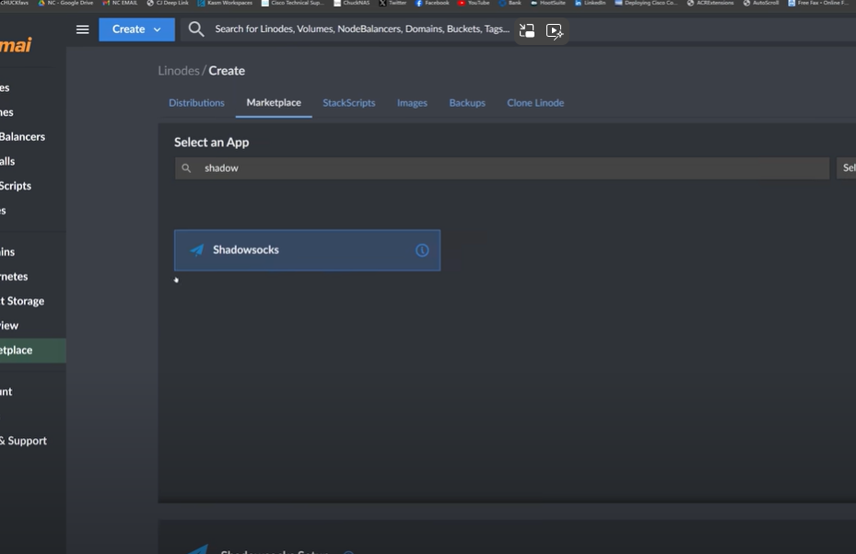
Task: Open the Create dropdown menu
Action: pos(136,29)
